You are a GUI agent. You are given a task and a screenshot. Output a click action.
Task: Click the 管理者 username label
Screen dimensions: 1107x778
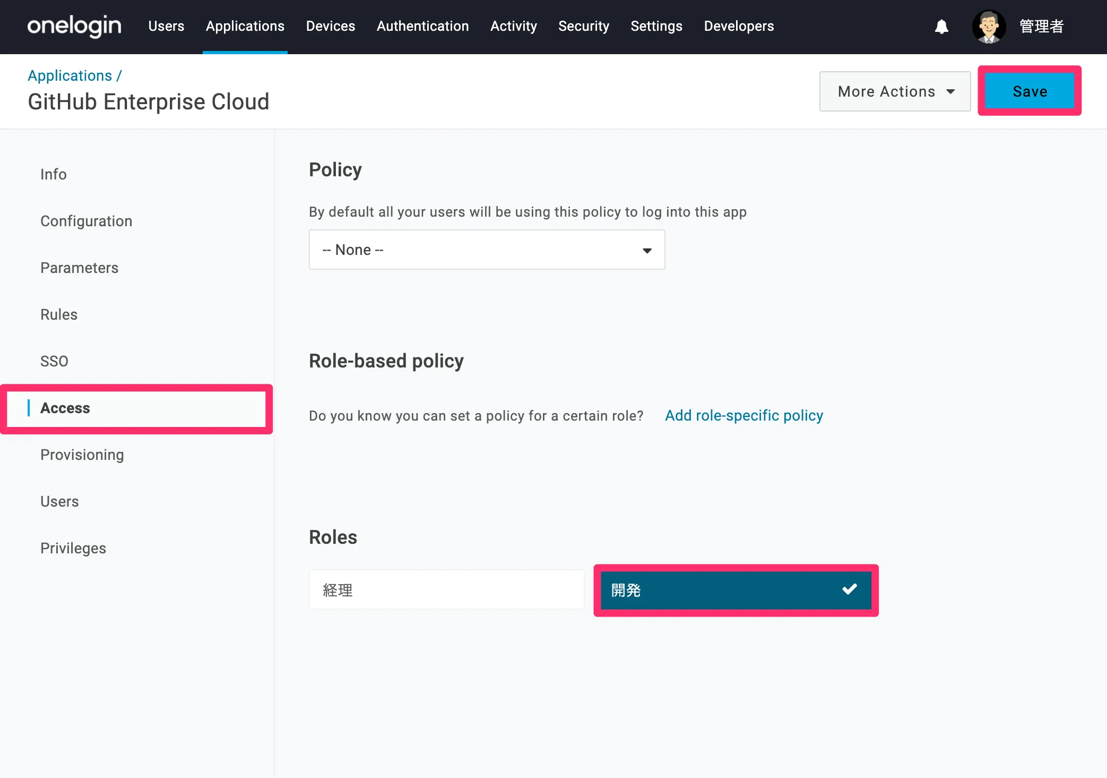click(1041, 27)
